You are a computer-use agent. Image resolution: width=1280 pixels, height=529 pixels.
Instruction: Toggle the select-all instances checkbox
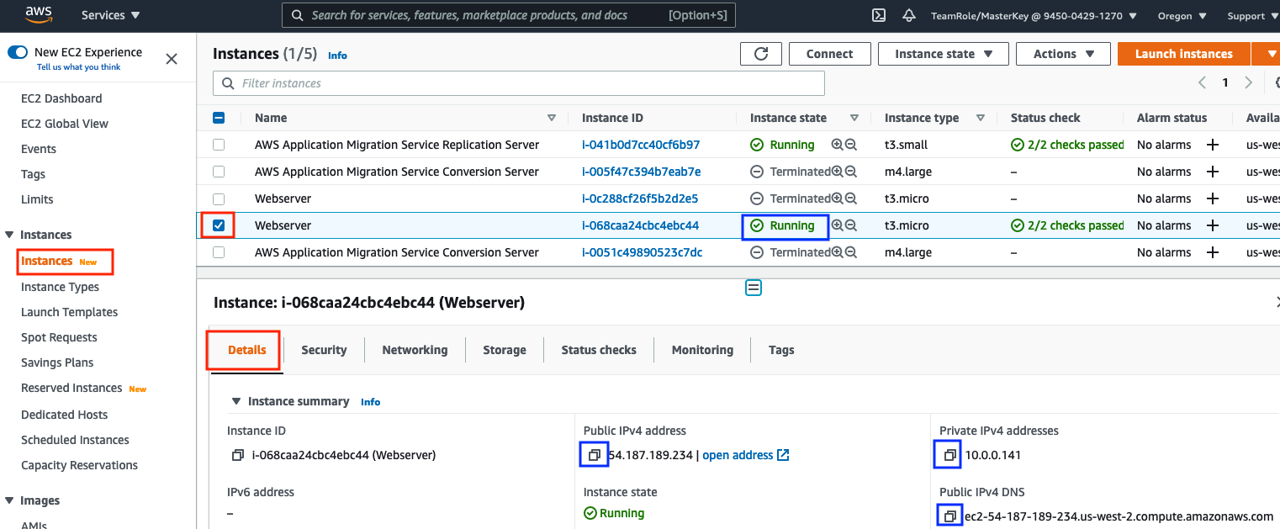[219, 118]
